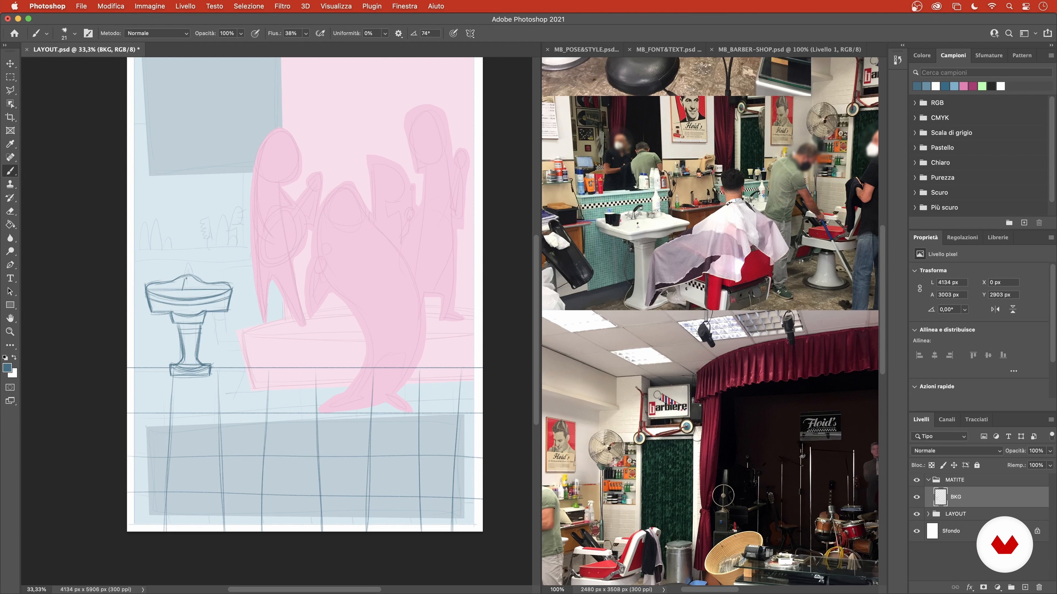
Task: Select the Pen tool
Action: (x=10, y=265)
